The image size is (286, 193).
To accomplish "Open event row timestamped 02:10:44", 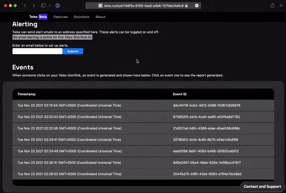I will coord(143,105).
